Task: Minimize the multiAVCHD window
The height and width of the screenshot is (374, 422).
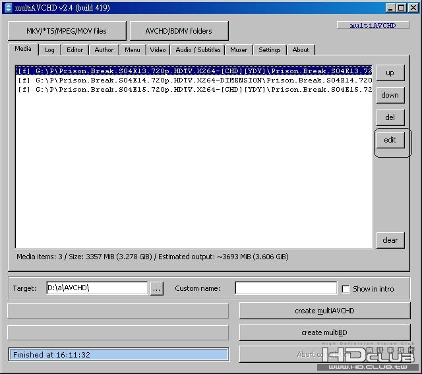Action: coord(390,8)
